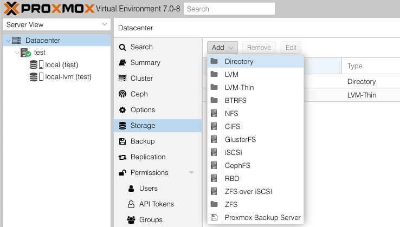Choose ZFS from the Add menu
400x227 pixels.
[x=256, y=205]
